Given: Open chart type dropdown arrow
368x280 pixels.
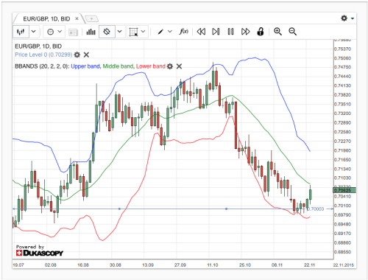Looking at the screenshot, I should pos(34,32).
